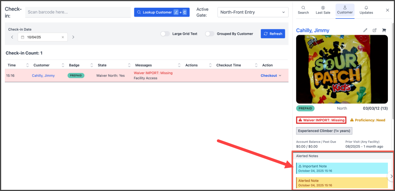The image size is (395, 191).
Task: Close the right side panel
Action: coord(387,10)
